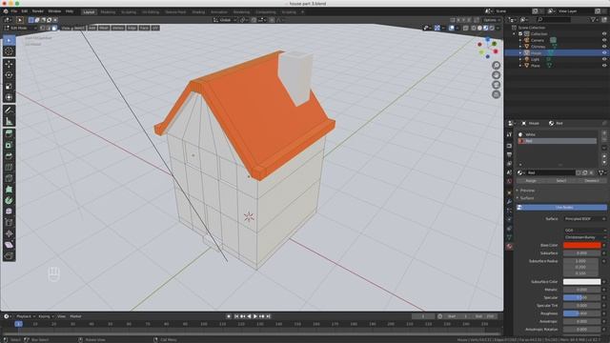Activate the Rotate tool
The width and height of the screenshot is (610, 343).
click(x=9, y=75)
